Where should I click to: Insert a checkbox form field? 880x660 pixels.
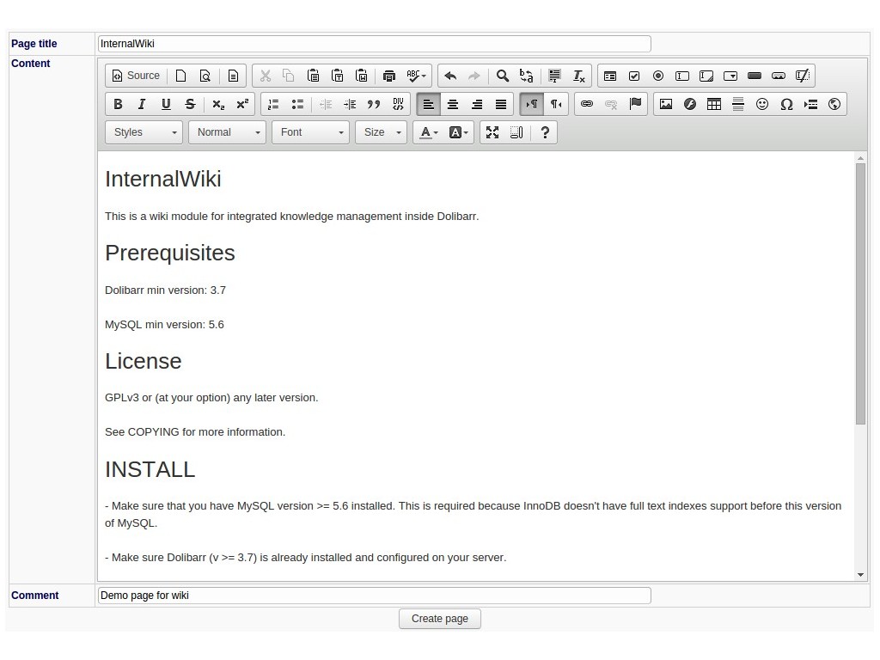click(634, 76)
